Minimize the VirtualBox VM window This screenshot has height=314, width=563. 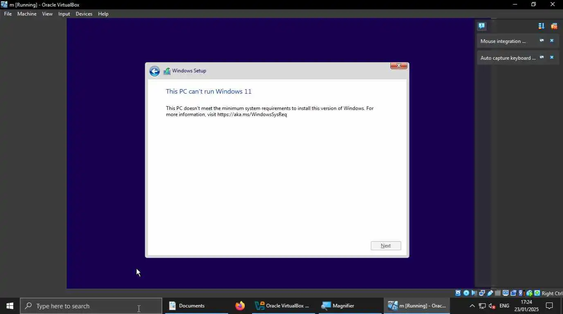515,4
